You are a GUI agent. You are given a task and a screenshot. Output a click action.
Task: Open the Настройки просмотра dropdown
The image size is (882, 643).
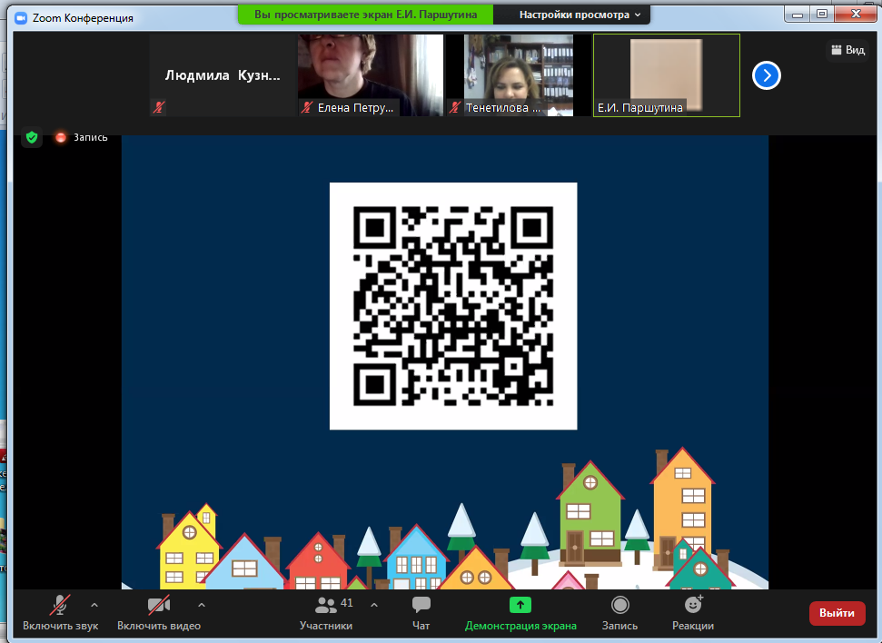point(580,15)
